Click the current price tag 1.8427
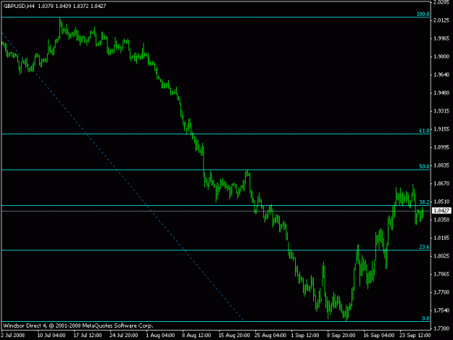The width and height of the screenshot is (453, 340). 441,210
